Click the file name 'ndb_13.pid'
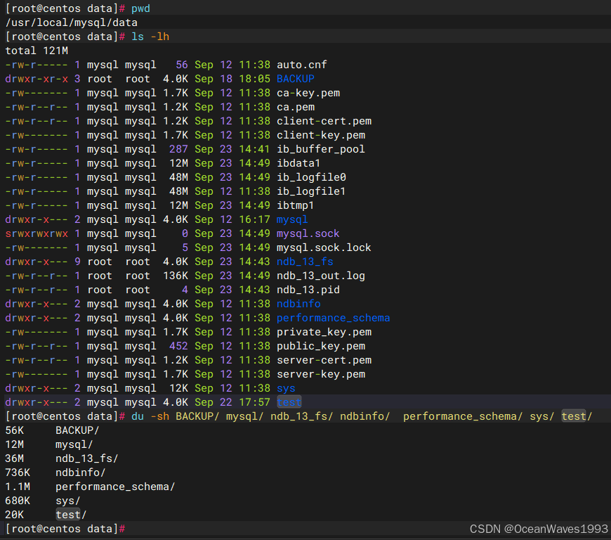The image size is (611, 540). (308, 290)
